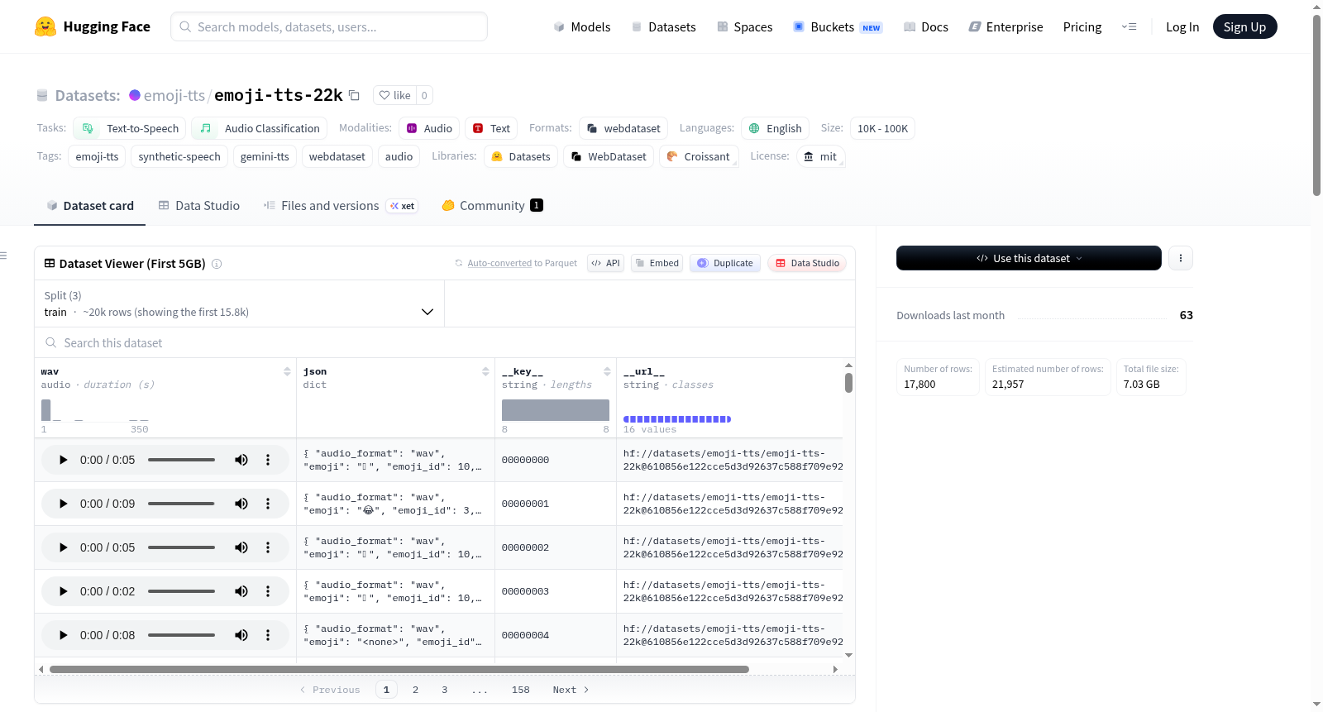Jump to page 158
The height and width of the screenshot is (712, 1323).
(521, 690)
